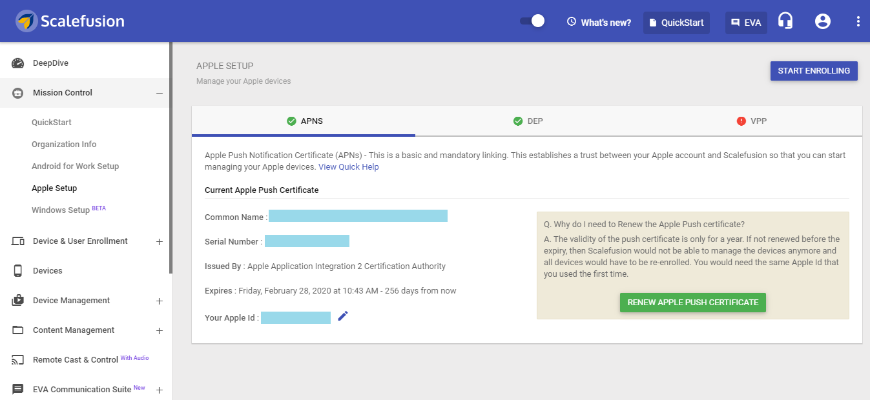The width and height of the screenshot is (870, 400).
Task: Click the Scalefusion logo
Action: (70, 21)
